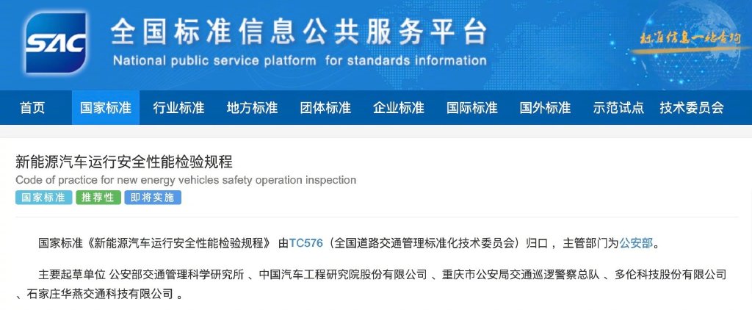Click the blue 国家标准 tag badge
This screenshot has height=310, width=752.
coord(43,197)
